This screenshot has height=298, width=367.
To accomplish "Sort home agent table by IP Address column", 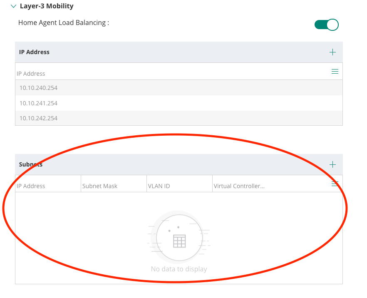I will [x=31, y=74].
